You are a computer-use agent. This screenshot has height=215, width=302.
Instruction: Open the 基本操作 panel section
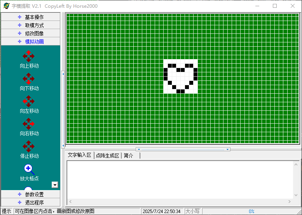point(31,17)
